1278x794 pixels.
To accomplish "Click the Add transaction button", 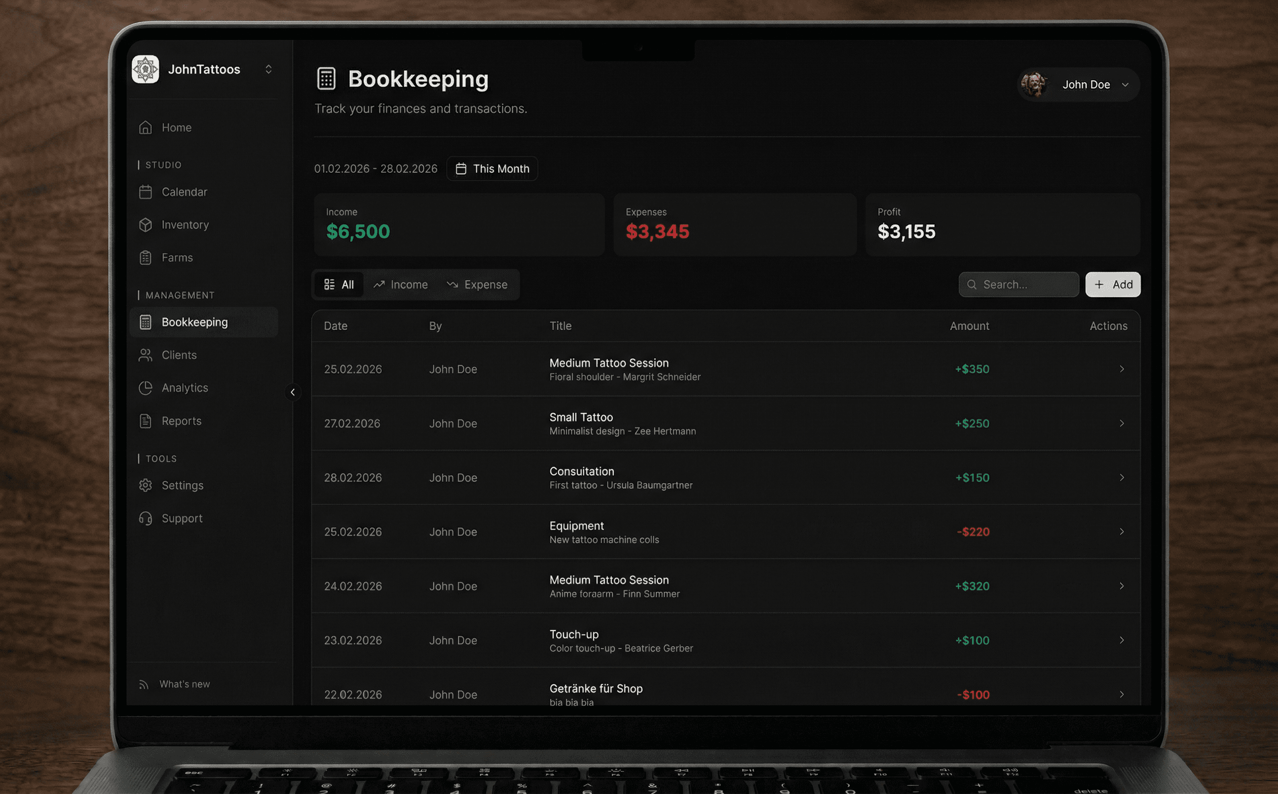I will (x=1112, y=285).
